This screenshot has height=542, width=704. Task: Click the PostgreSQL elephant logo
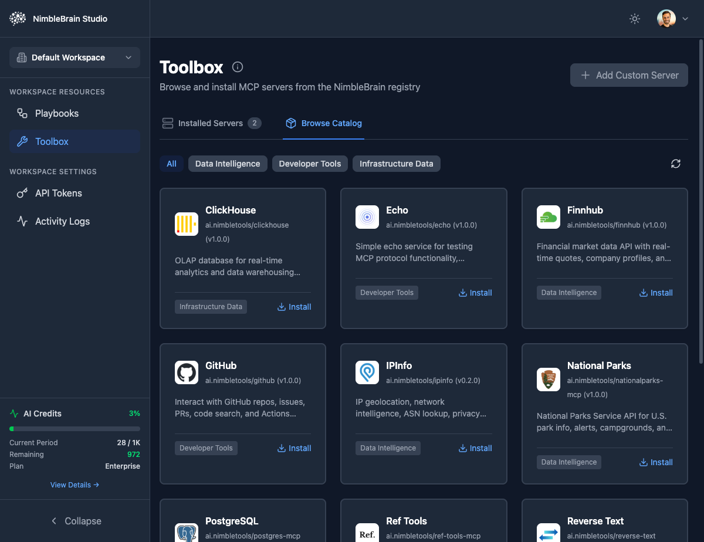click(x=187, y=532)
